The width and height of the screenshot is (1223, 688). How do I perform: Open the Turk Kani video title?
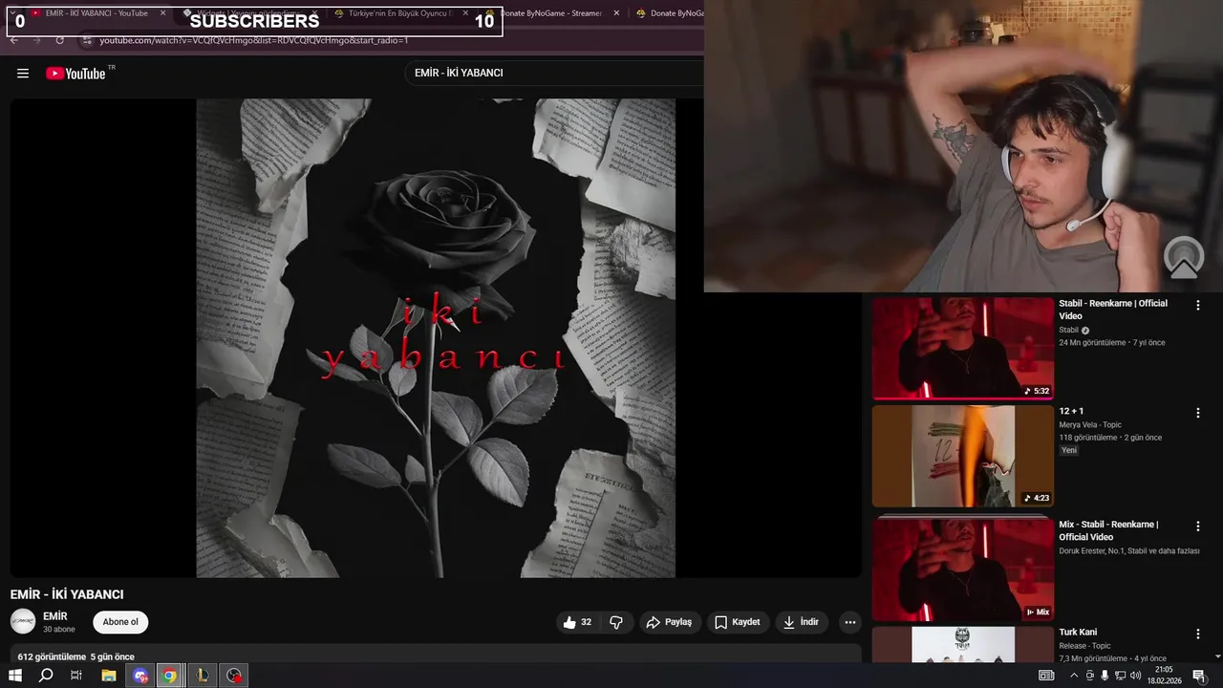(x=1078, y=632)
